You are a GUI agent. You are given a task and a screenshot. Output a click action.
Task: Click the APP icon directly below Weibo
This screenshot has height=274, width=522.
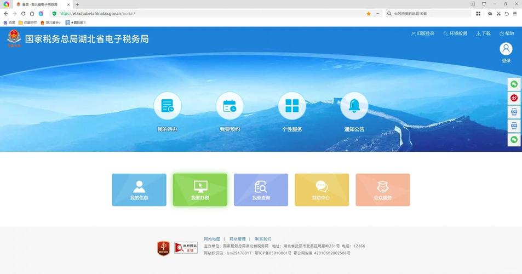coord(514,112)
